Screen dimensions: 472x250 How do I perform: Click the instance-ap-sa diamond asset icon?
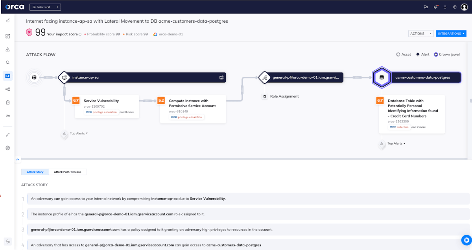pos(64,77)
